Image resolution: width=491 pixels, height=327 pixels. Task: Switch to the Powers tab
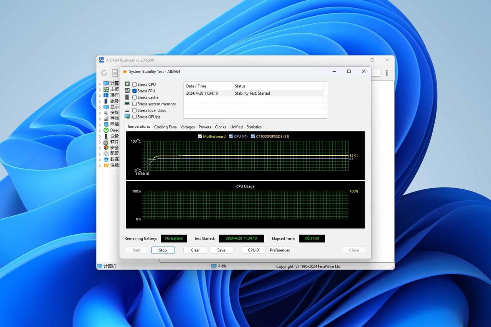pyautogui.click(x=205, y=127)
